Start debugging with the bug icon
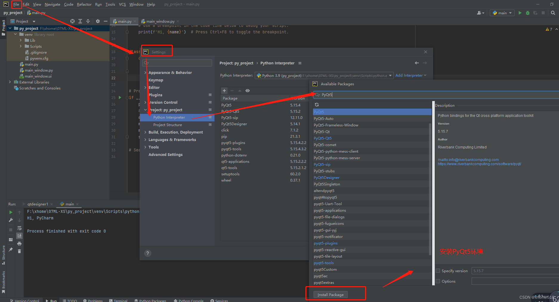 pos(528,13)
